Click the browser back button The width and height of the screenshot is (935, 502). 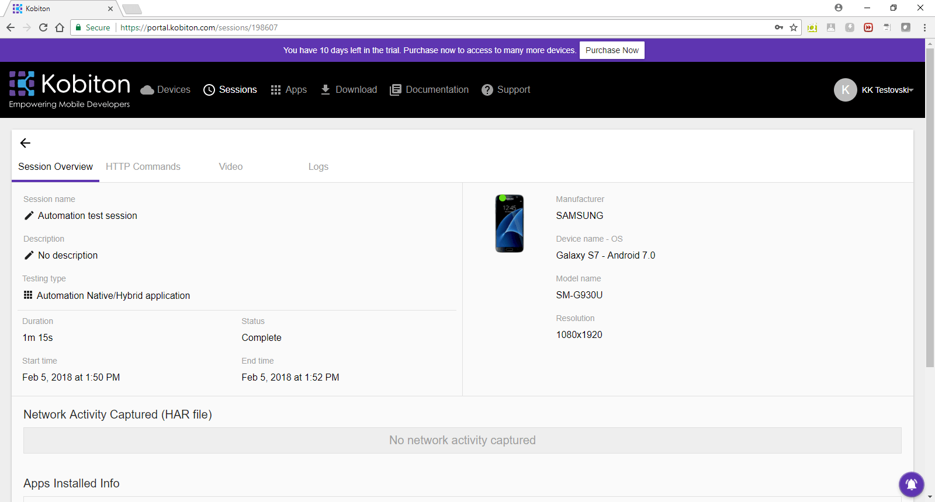click(11, 27)
